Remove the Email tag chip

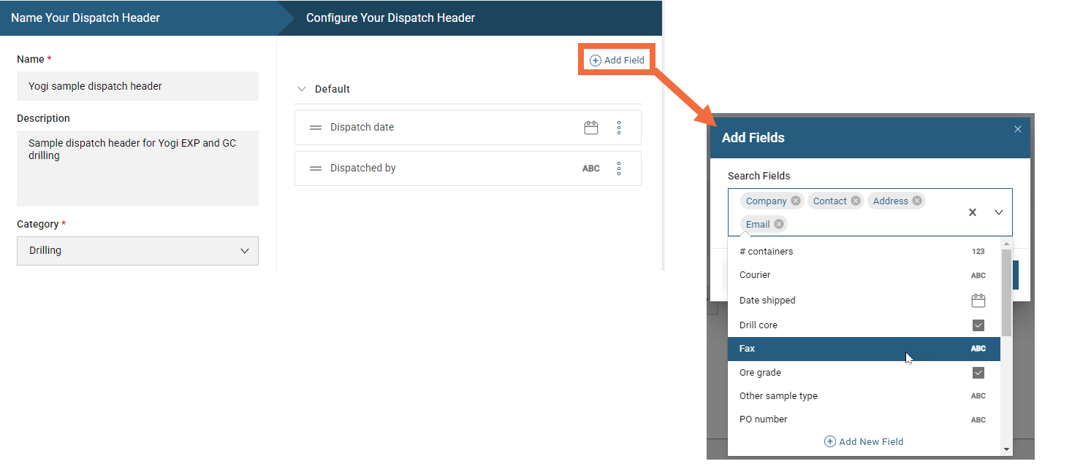point(779,224)
